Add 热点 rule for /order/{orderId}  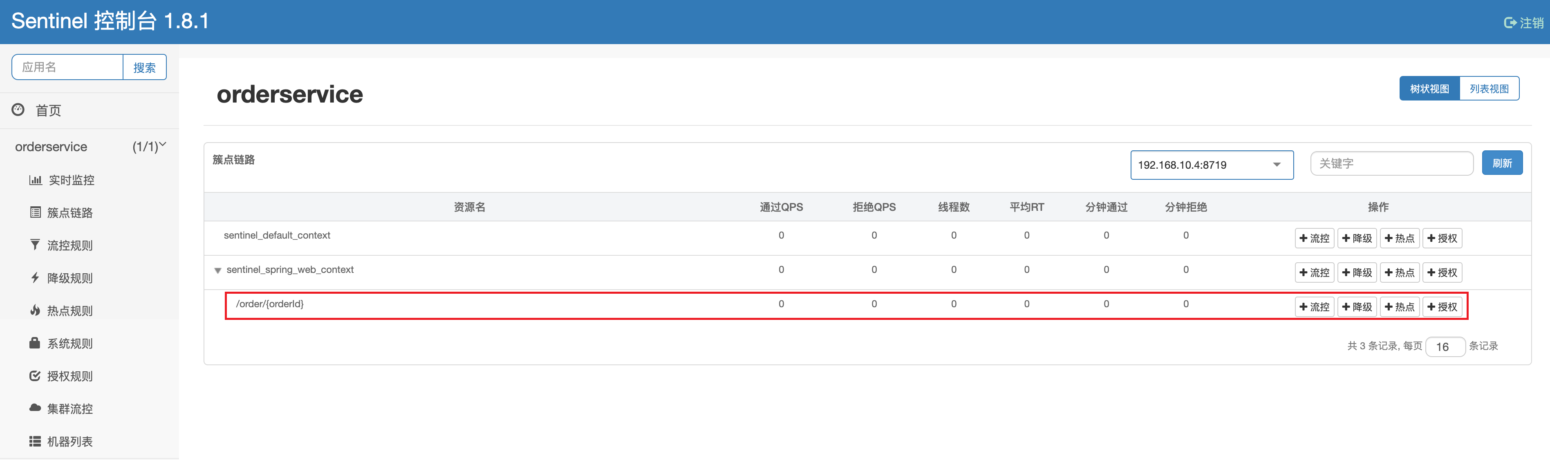click(1400, 307)
